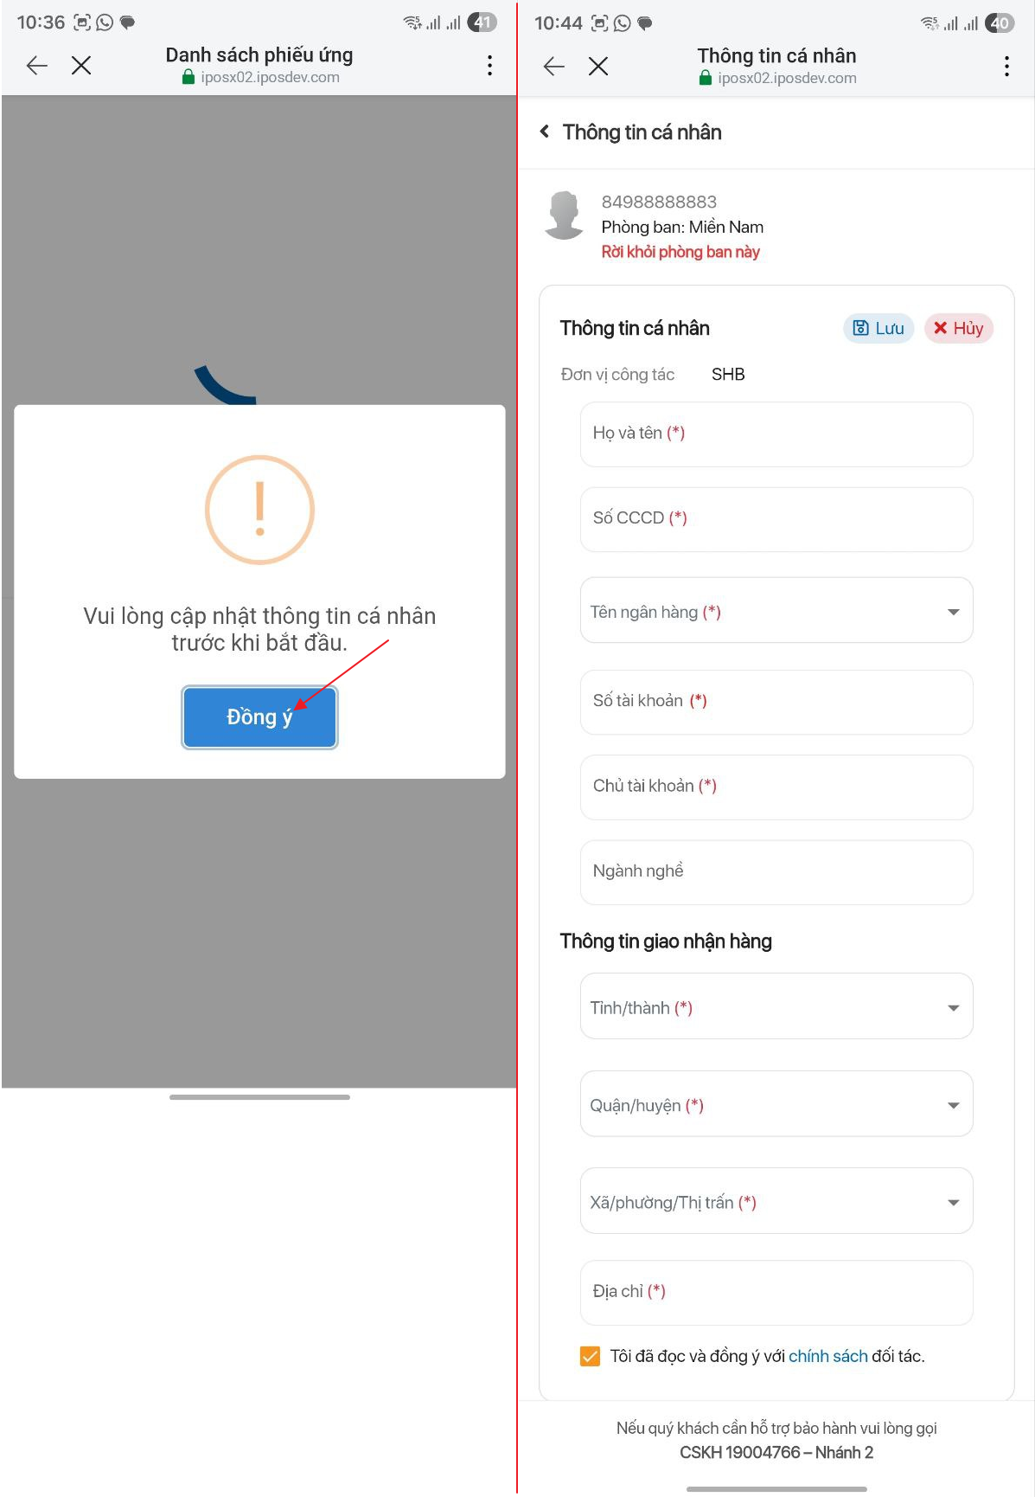Click the user avatar profile picture
Viewport: 1035px width, 1497px height.
point(565,215)
